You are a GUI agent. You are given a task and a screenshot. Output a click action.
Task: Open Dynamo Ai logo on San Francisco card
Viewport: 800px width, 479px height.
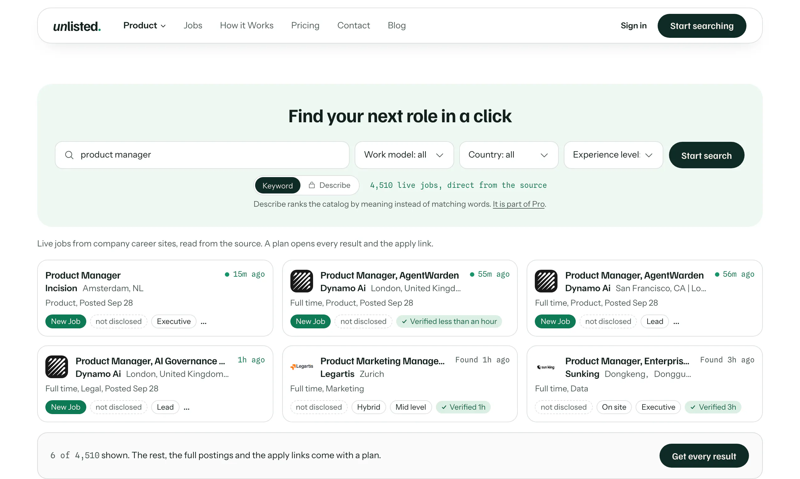546,281
